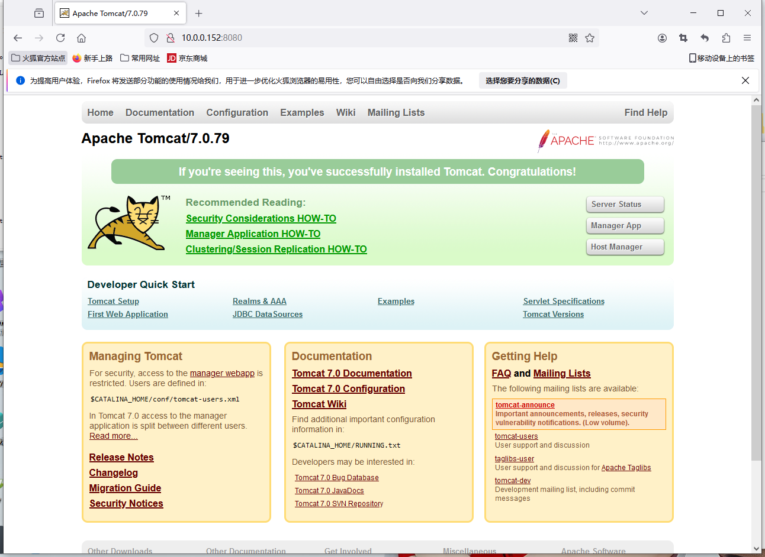765x557 pixels.
Task: Open the tomcat-announce mailing list link
Action: [x=525, y=405]
